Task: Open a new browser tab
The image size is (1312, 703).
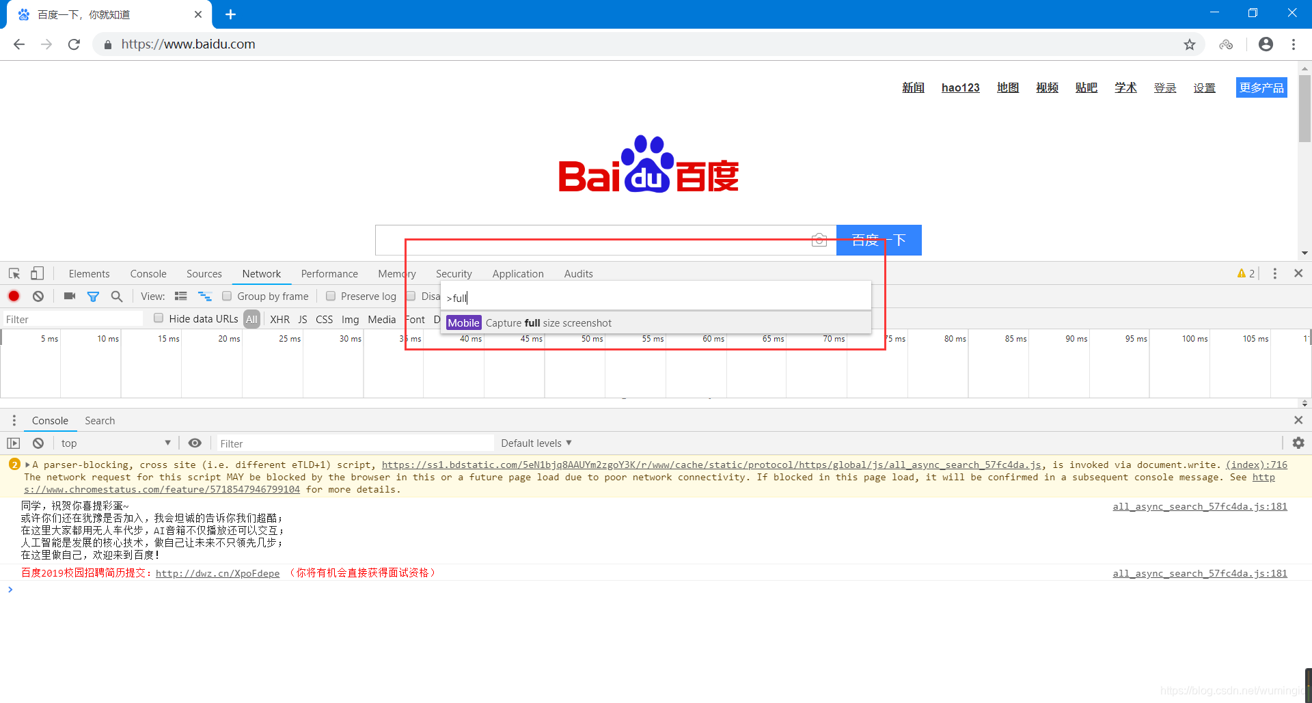Action: 230,14
